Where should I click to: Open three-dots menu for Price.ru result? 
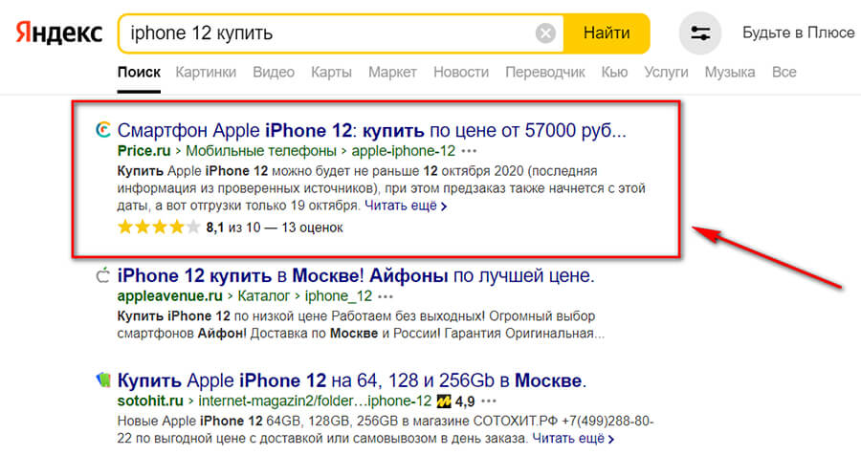coord(469,151)
